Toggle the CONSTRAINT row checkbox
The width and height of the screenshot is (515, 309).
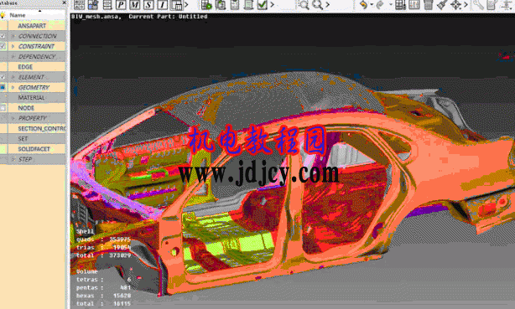pos(3,46)
